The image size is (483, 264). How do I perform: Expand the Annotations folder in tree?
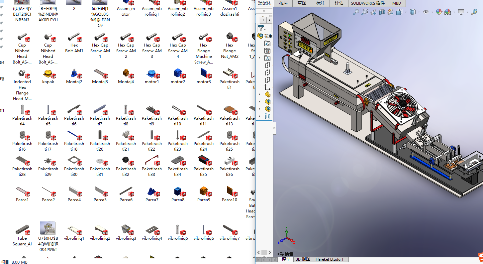(267, 58)
